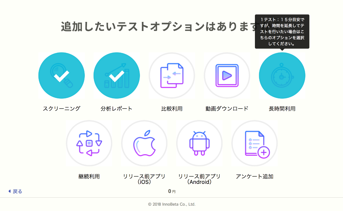Click the 0 円 price total

(172, 191)
